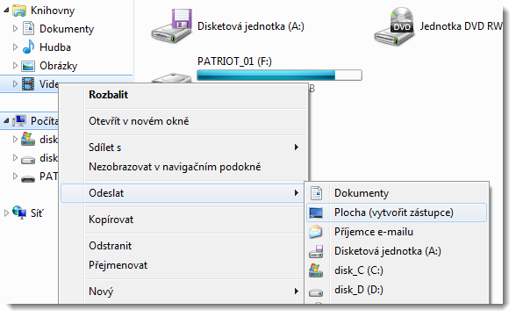Click the floppy drive icon in submenu
516x317 pixels.
pyautogui.click(x=316, y=251)
